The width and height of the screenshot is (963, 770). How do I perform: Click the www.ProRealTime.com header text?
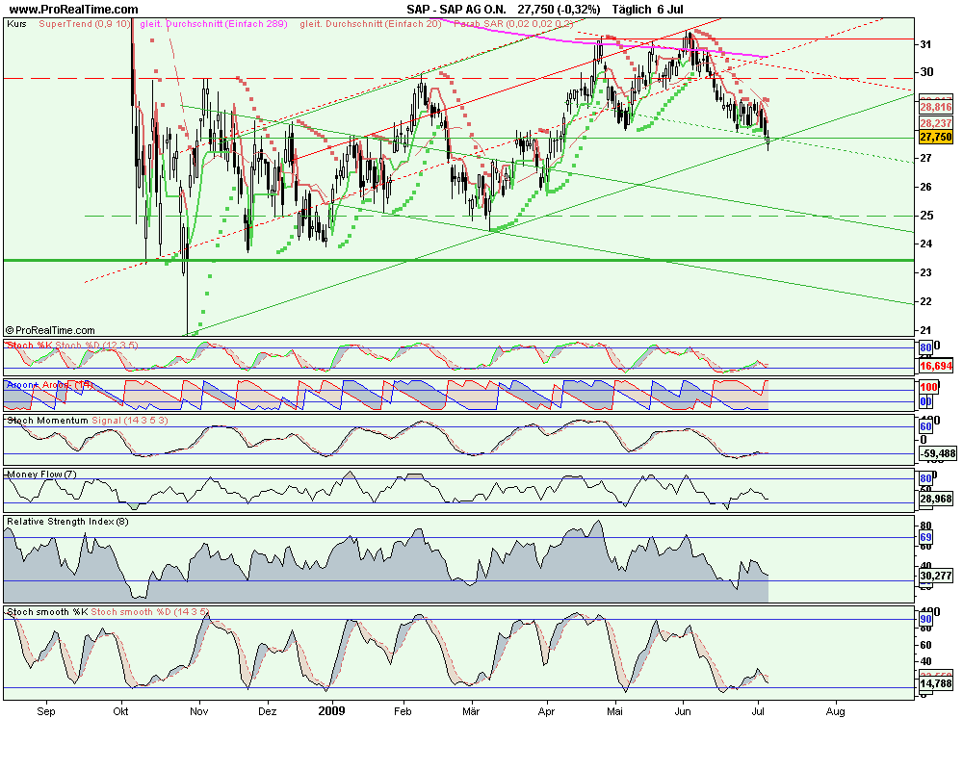pyautogui.click(x=74, y=10)
